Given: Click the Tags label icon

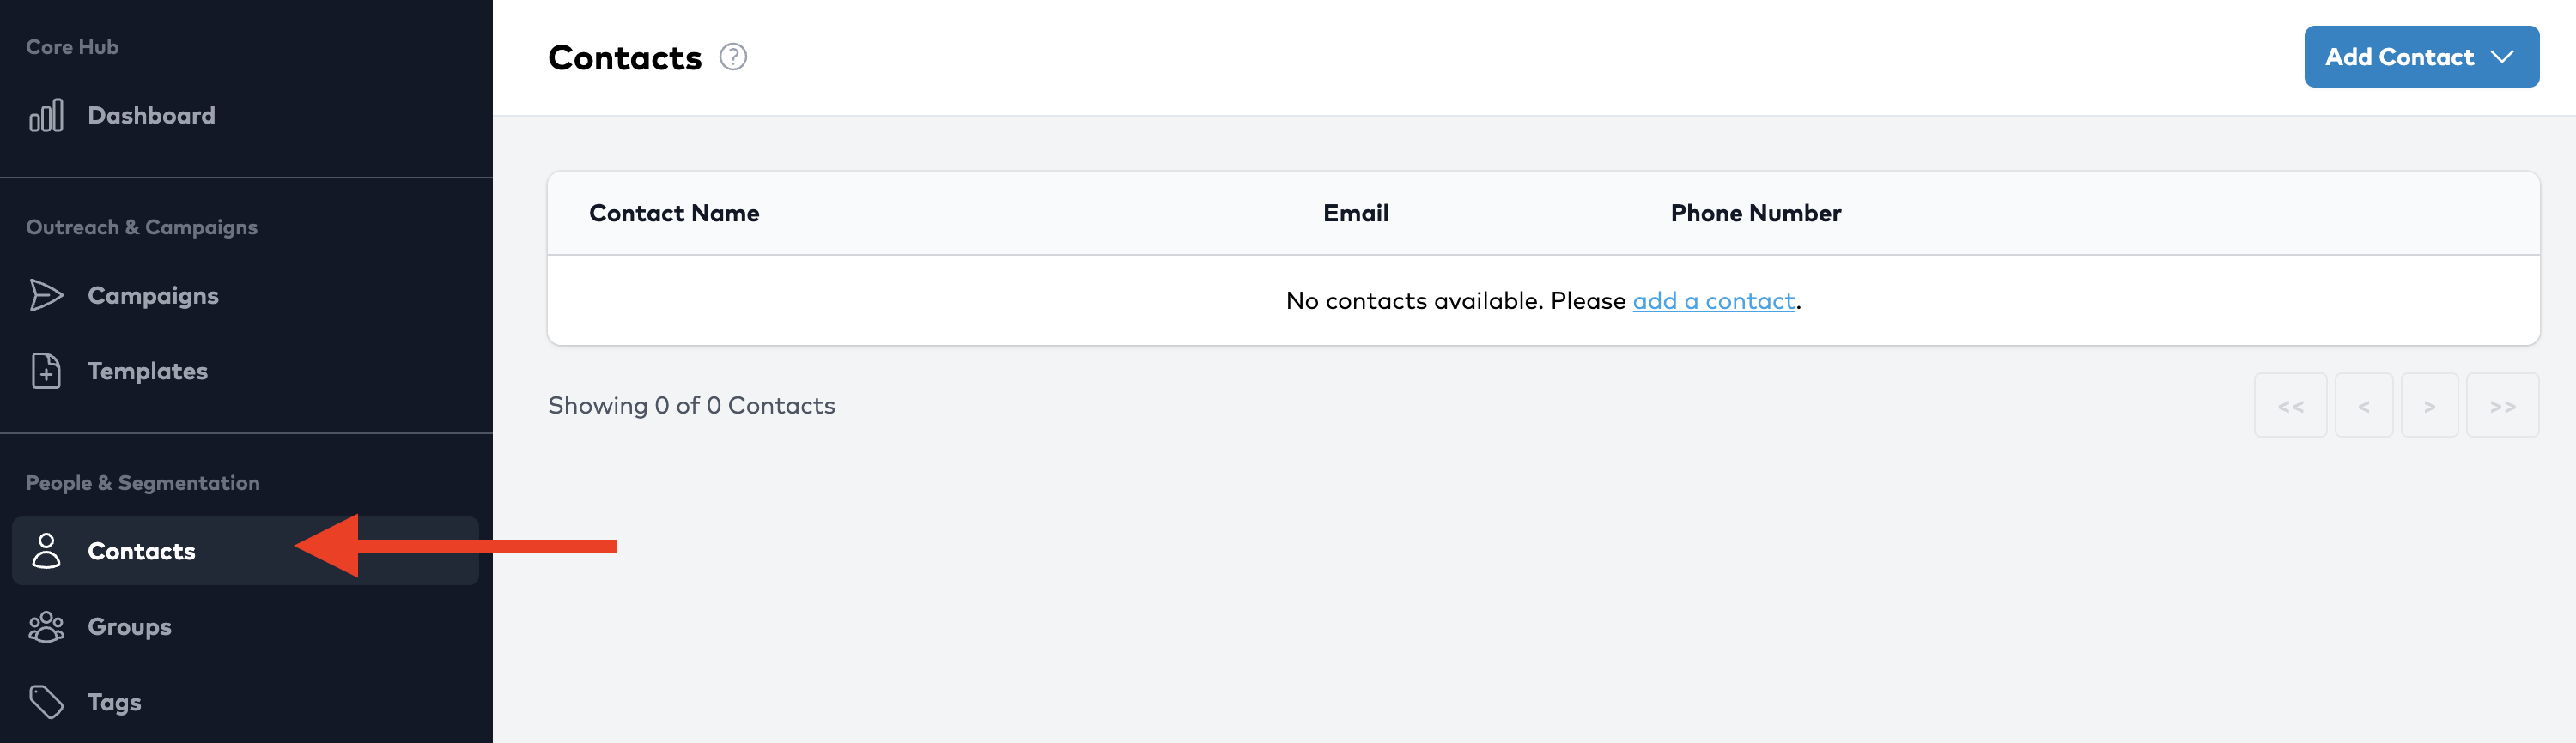Looking at the screenshot, I should pos(46,702).
